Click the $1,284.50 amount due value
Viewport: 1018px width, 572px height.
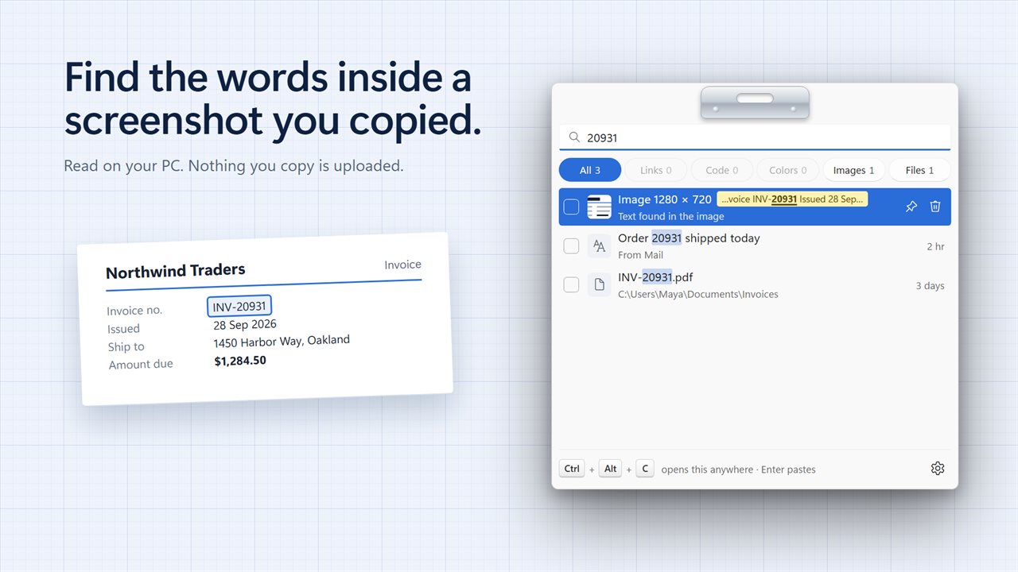tap(240, 361)
